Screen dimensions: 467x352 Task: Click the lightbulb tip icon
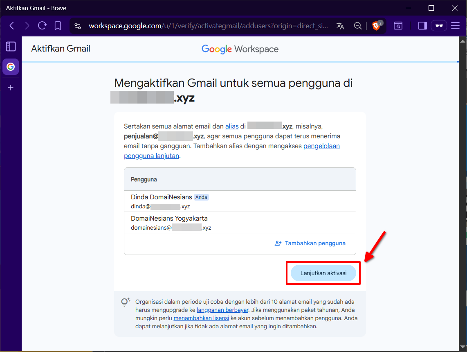[126, 302]
